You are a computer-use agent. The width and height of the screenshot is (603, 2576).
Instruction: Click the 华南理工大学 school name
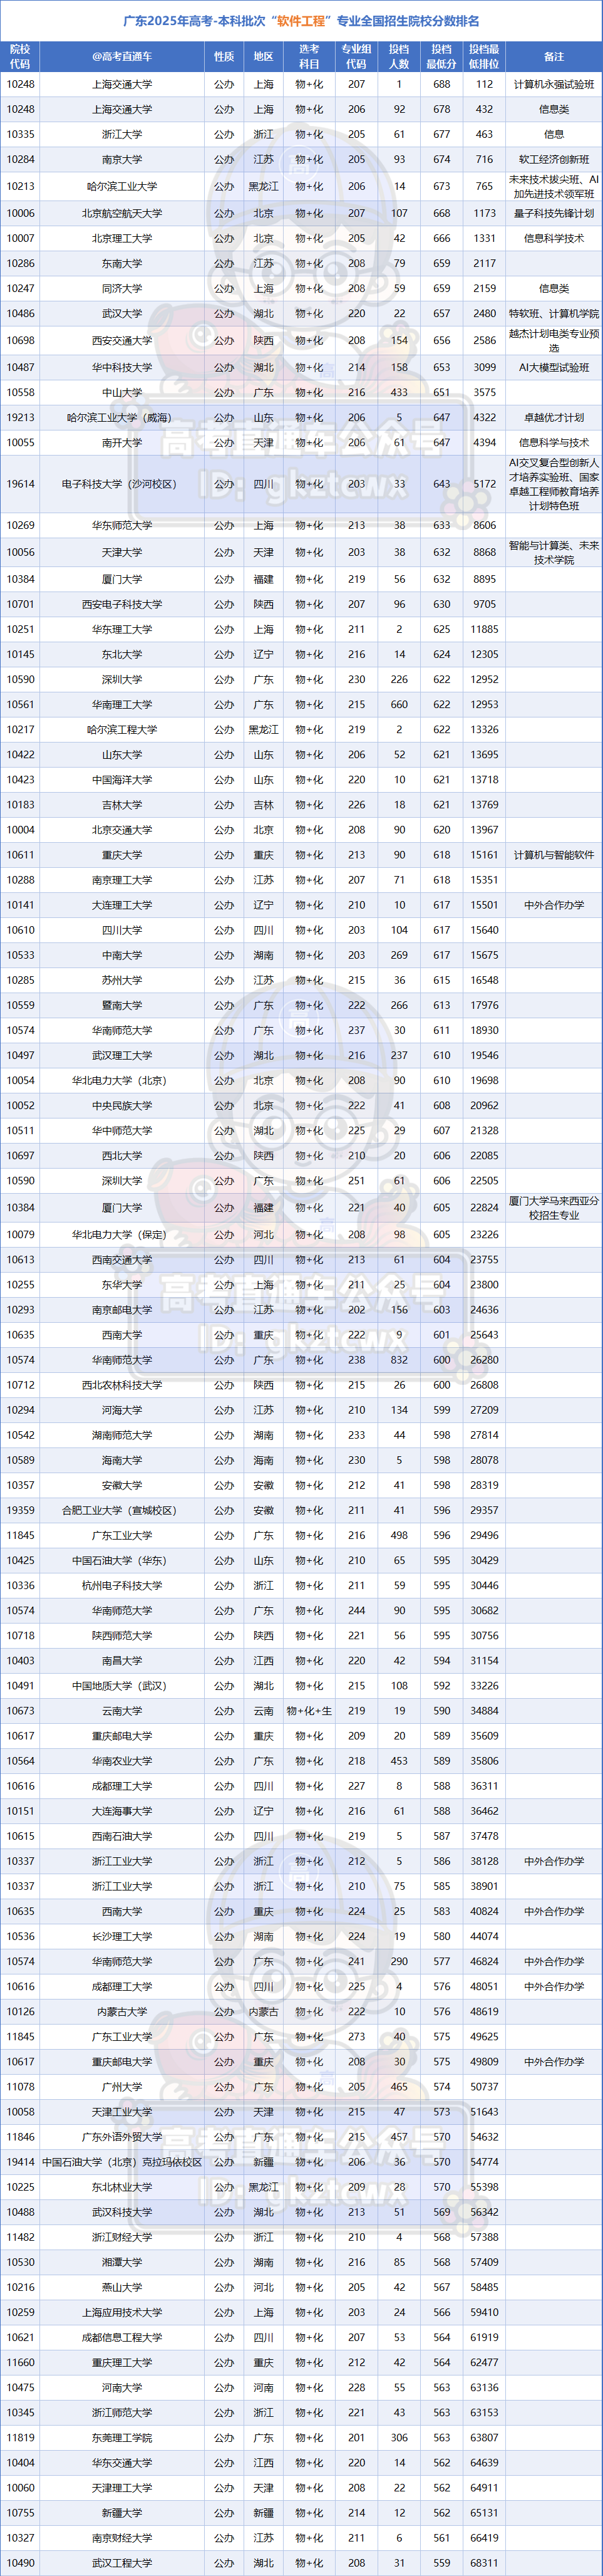[x=122, y=704]
